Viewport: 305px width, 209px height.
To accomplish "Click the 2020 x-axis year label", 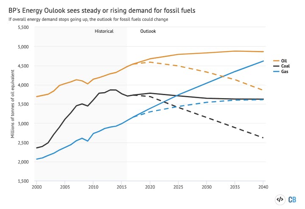I will click(150, 187).
